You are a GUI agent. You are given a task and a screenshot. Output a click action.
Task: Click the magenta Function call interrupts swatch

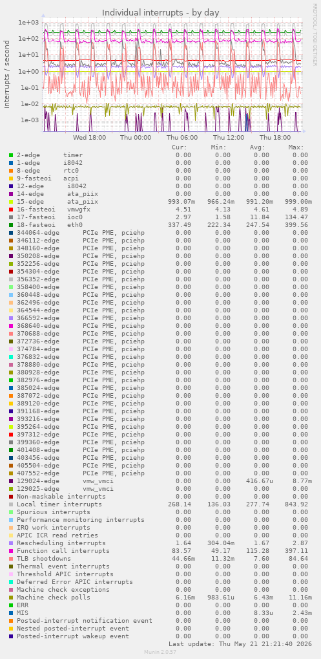[11, 551]
